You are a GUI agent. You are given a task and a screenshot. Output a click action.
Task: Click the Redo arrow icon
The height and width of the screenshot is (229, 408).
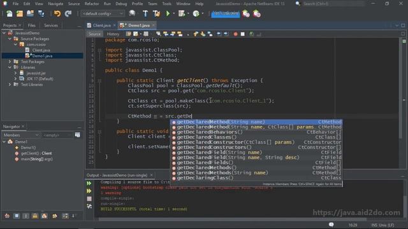tap(68, 13)
